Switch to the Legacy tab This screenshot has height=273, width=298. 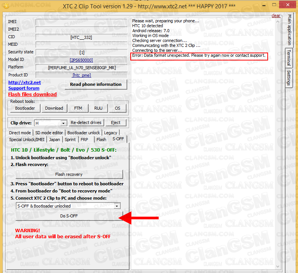[x=111, y=133]
